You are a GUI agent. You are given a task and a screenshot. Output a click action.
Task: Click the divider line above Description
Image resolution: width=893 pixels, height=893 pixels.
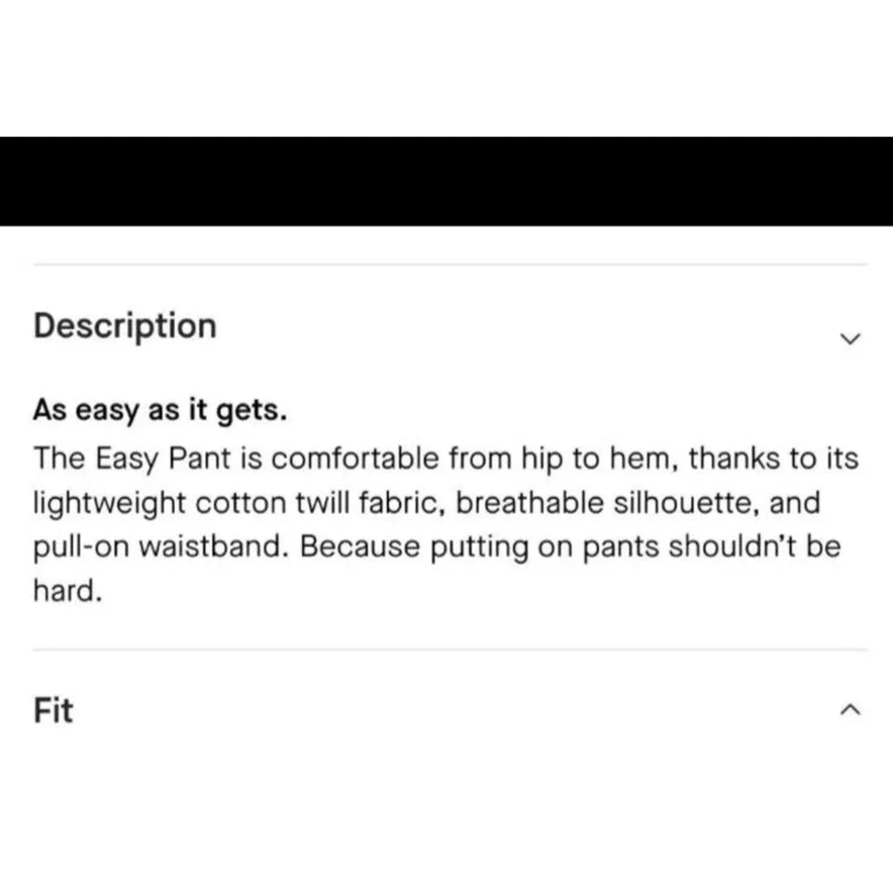pyautogui.click(x=450, y=264)
